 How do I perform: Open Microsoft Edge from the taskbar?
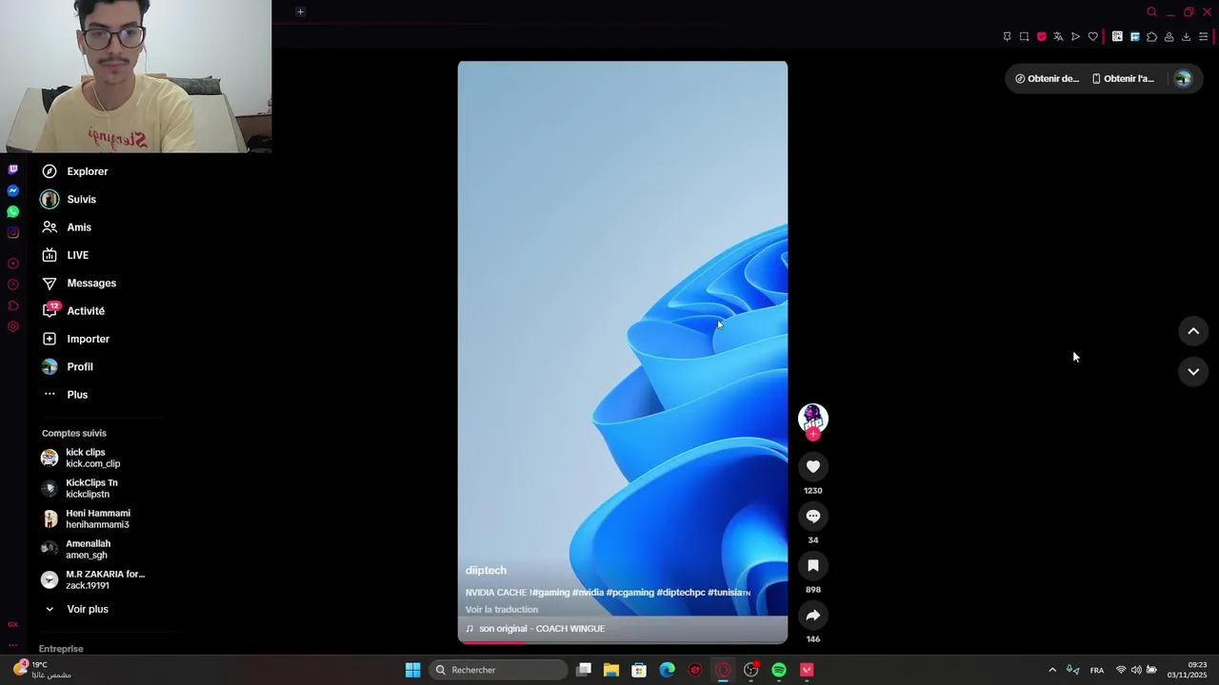(668, 670)
